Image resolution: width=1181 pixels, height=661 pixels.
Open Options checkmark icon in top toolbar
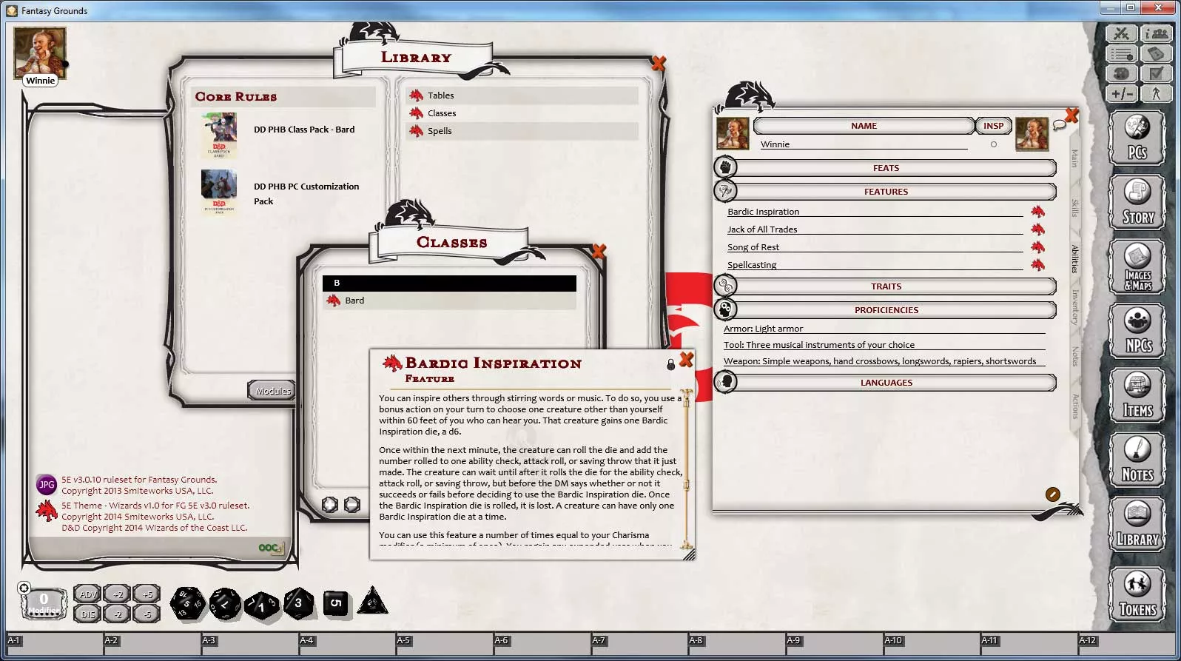[1157, 73]
